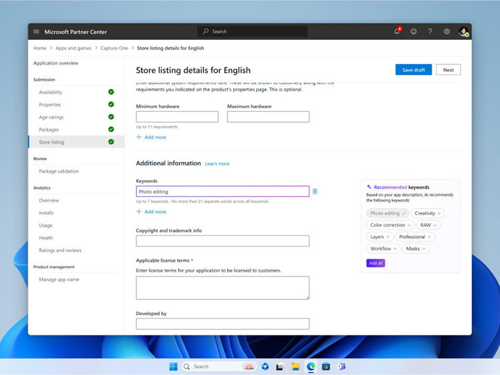Image resolution: width=500 pixels, height=375 pixels.
Task: Open Analytics Overview page
Action: tap(49, 200)
